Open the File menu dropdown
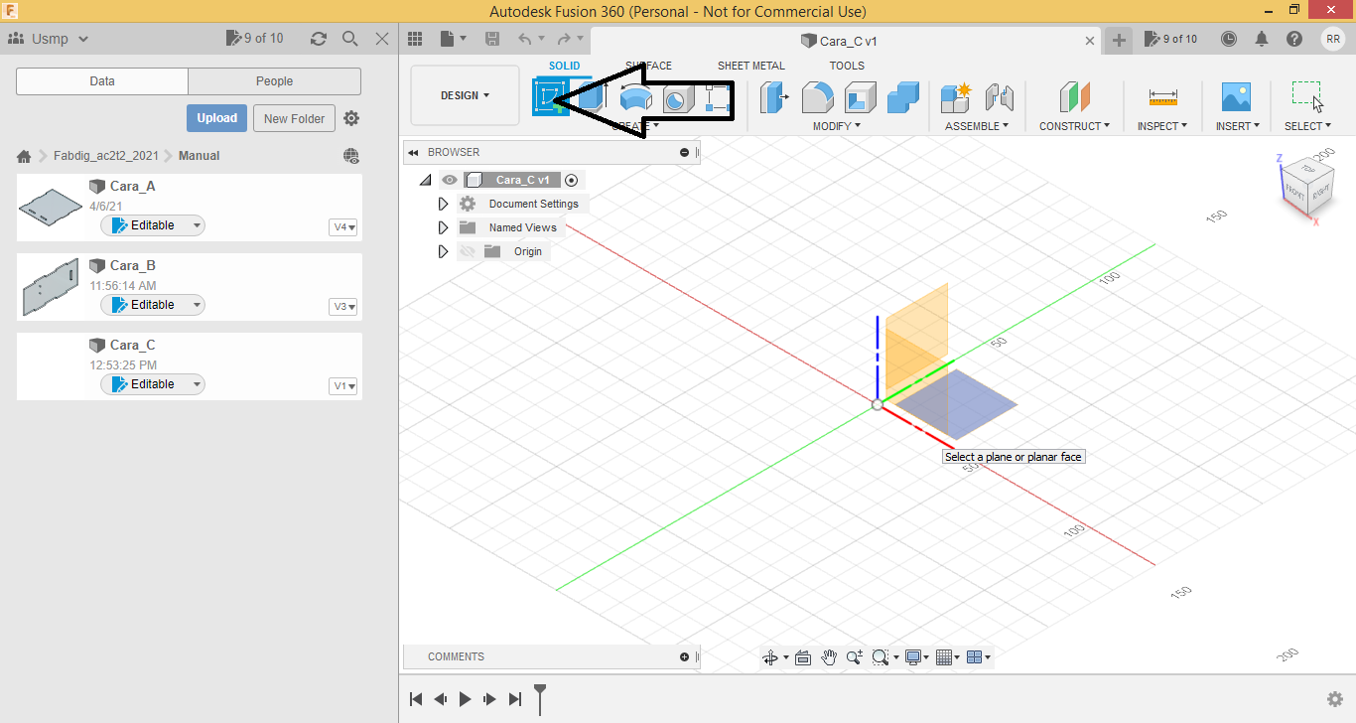This screenshot has height=723, width=1356. [x=454, y=39]
